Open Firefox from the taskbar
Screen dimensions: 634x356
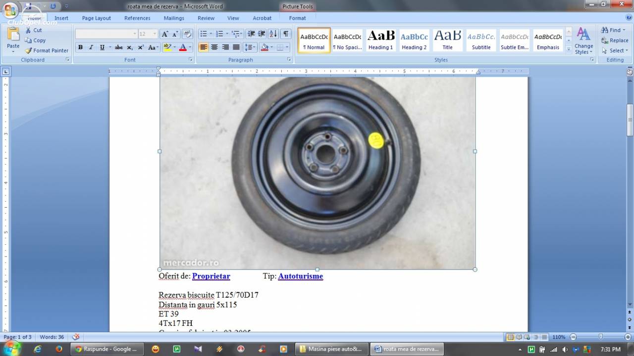(59, 349)
